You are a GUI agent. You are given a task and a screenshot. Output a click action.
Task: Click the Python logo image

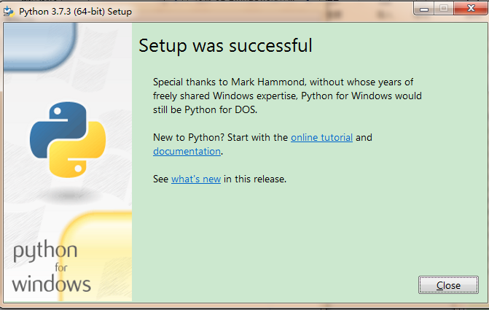68,139
